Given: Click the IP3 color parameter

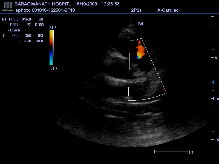Looking at the screenshot, I should (40, 36).
